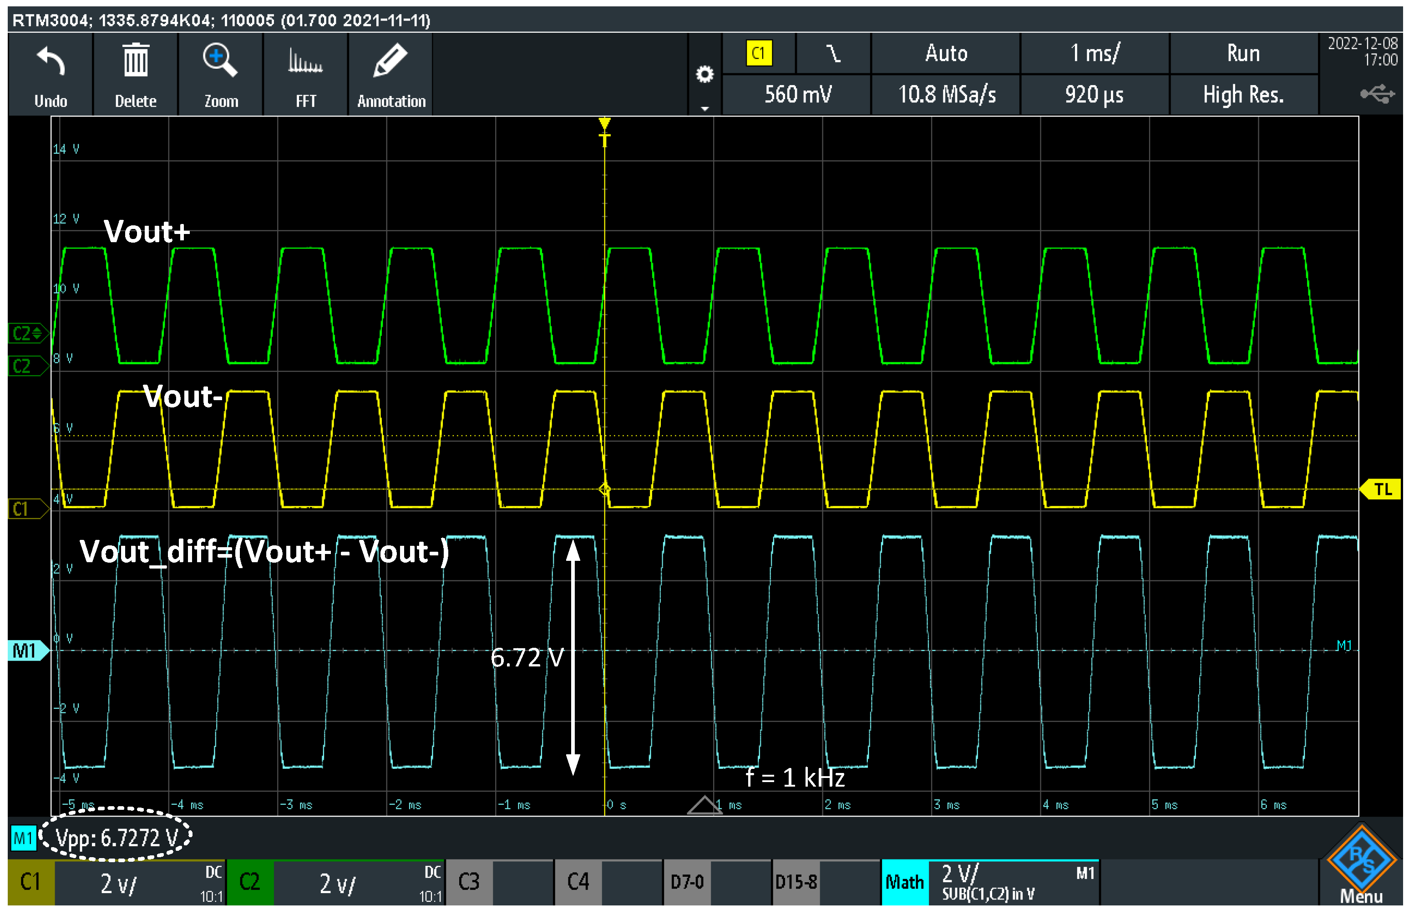Toggle the Math channel button
Viewport: 1414px width, 920px height.
click(904, 882)
